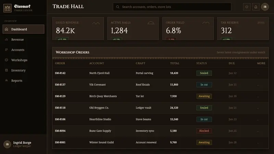Click Hearthline Studio account
The width and height of the screenshot is (274, 154).
click(100, 119)
